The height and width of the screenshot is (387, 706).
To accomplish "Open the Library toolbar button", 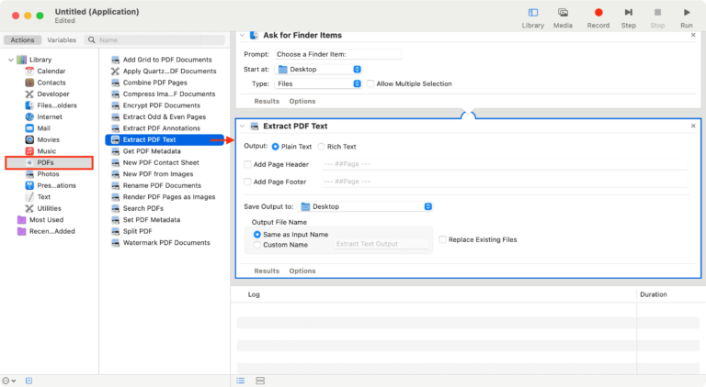I will pos(532,18).
